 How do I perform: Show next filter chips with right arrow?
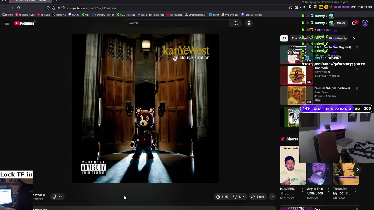point(354,38)
